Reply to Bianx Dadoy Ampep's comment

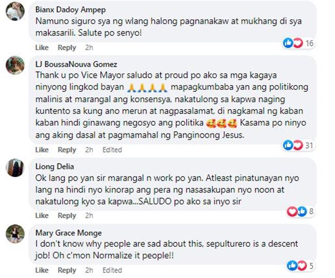[67, 47]
